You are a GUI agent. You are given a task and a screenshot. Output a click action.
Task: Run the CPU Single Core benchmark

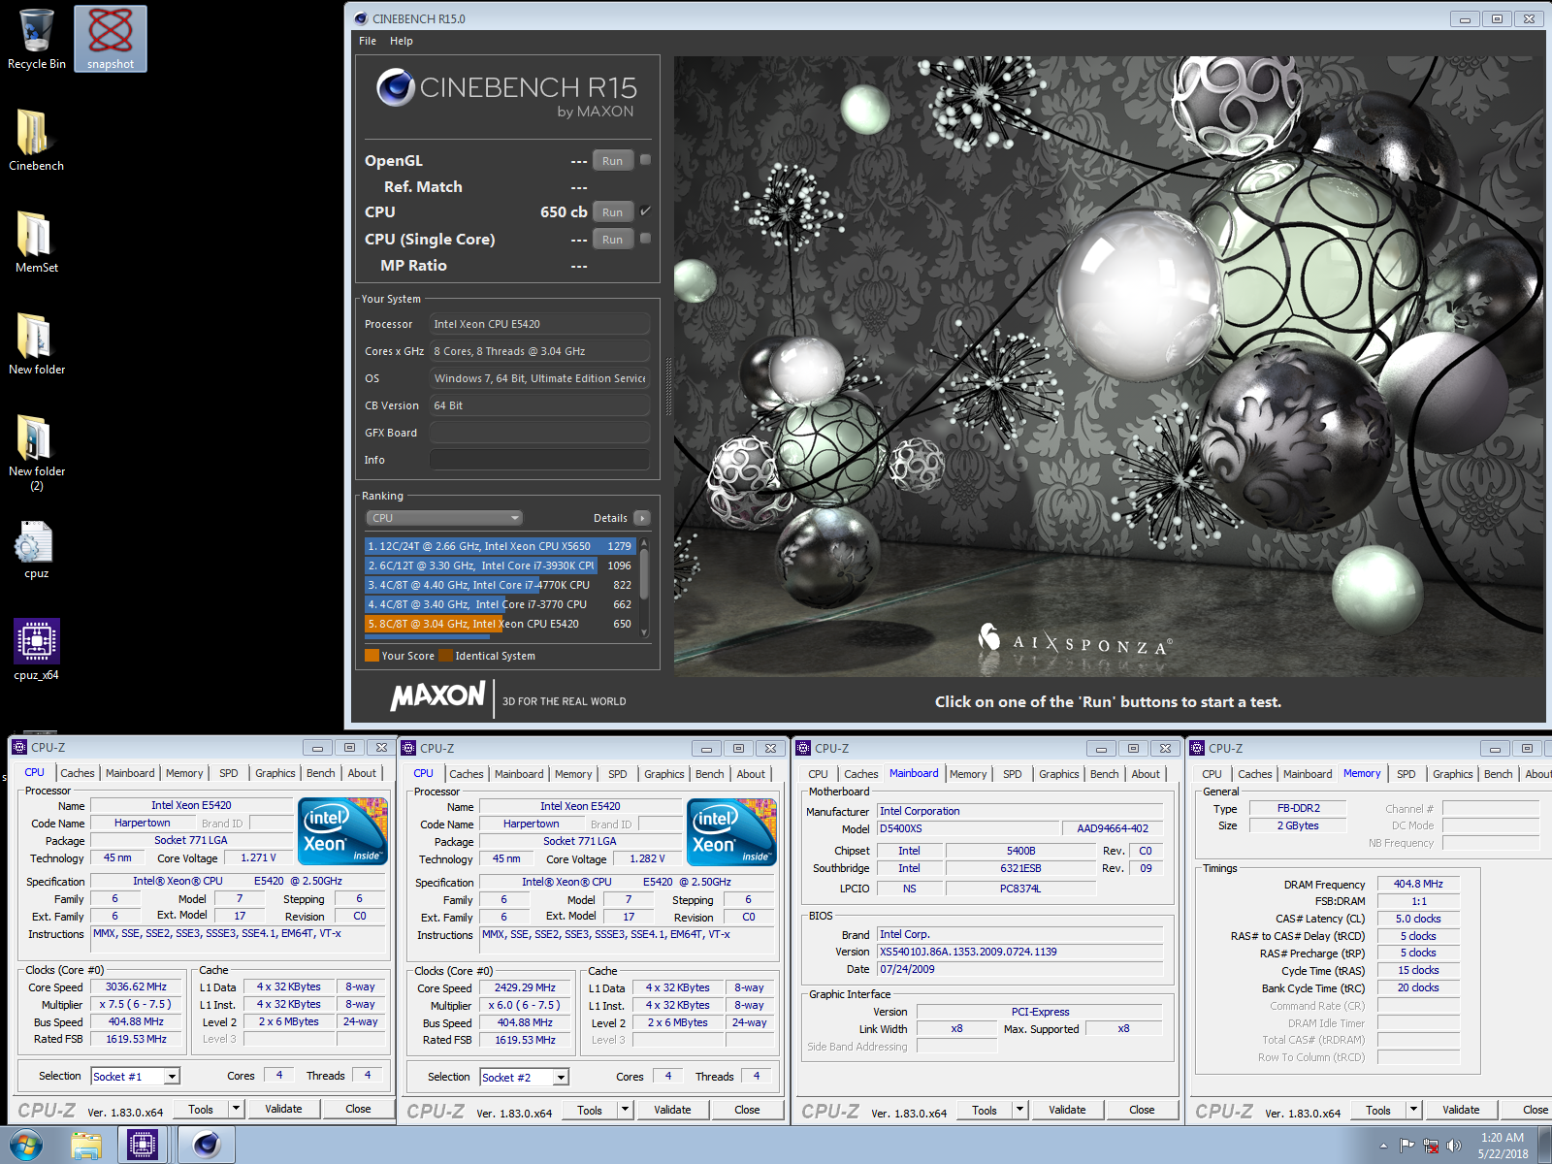pyautogui.click(x=612, y=239)
